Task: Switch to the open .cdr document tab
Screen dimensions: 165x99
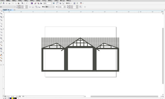Action: 7,10
